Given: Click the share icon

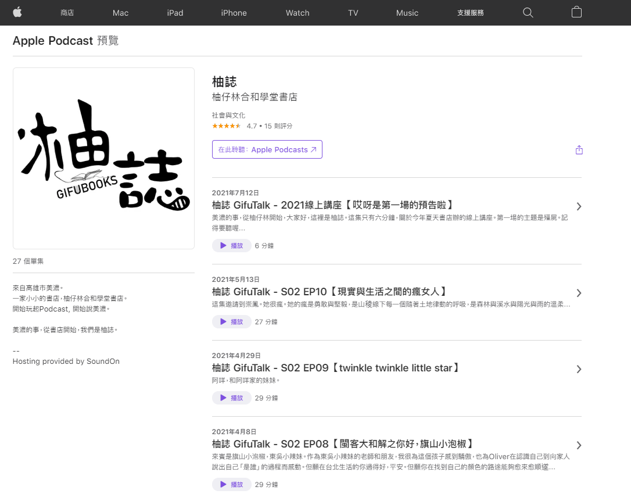Looking at the screenshot, I should tap(579, 150).
